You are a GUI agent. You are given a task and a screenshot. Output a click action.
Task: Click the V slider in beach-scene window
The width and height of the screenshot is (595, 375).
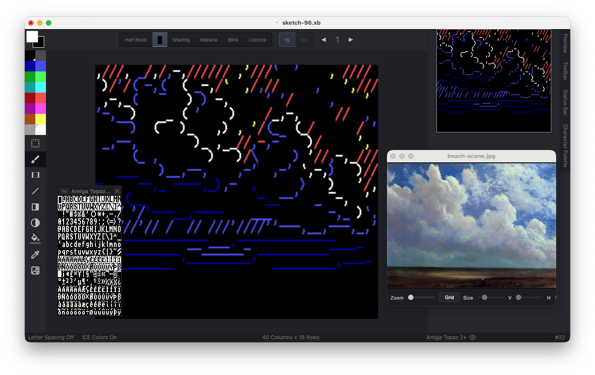click(528, 297)
